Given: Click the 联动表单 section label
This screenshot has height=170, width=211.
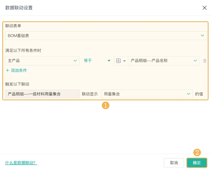Looking at the screenshot, I should click(x=13, y=26).
